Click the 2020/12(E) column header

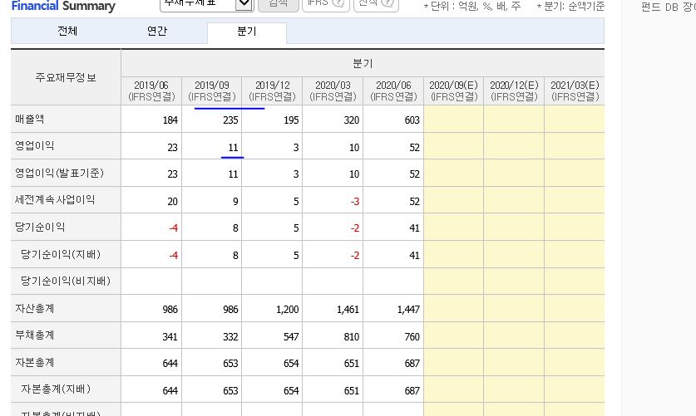point(514,91)
